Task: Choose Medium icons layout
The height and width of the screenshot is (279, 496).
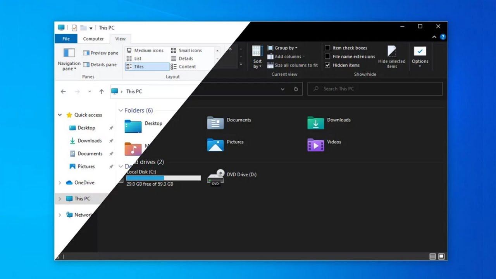Action: point(145,50)
